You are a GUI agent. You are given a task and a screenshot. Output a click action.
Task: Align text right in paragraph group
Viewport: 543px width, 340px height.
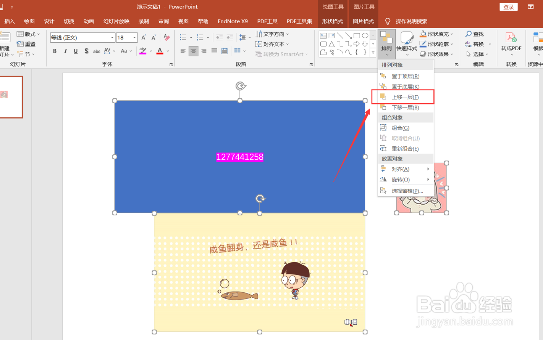[204, 51]
